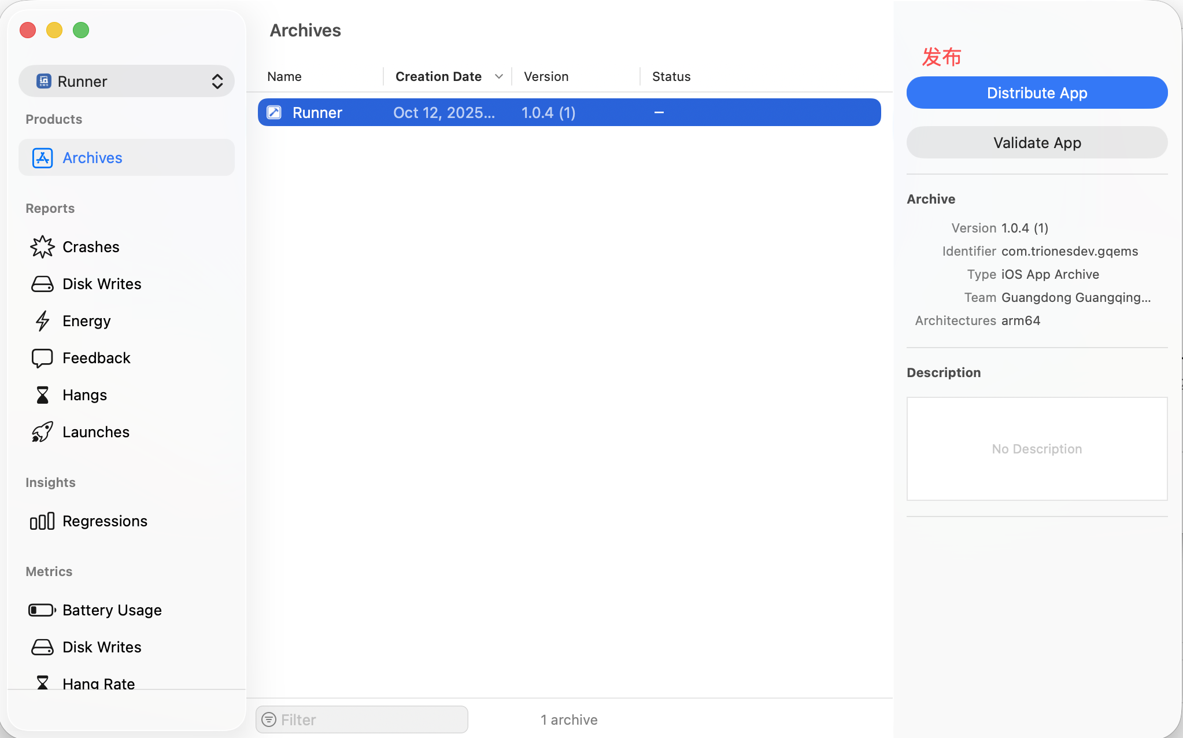Select Regressions under Insights

click(x=105, y=521)
